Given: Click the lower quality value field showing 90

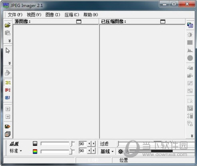Looking at the screenshot, I should 83,151.
